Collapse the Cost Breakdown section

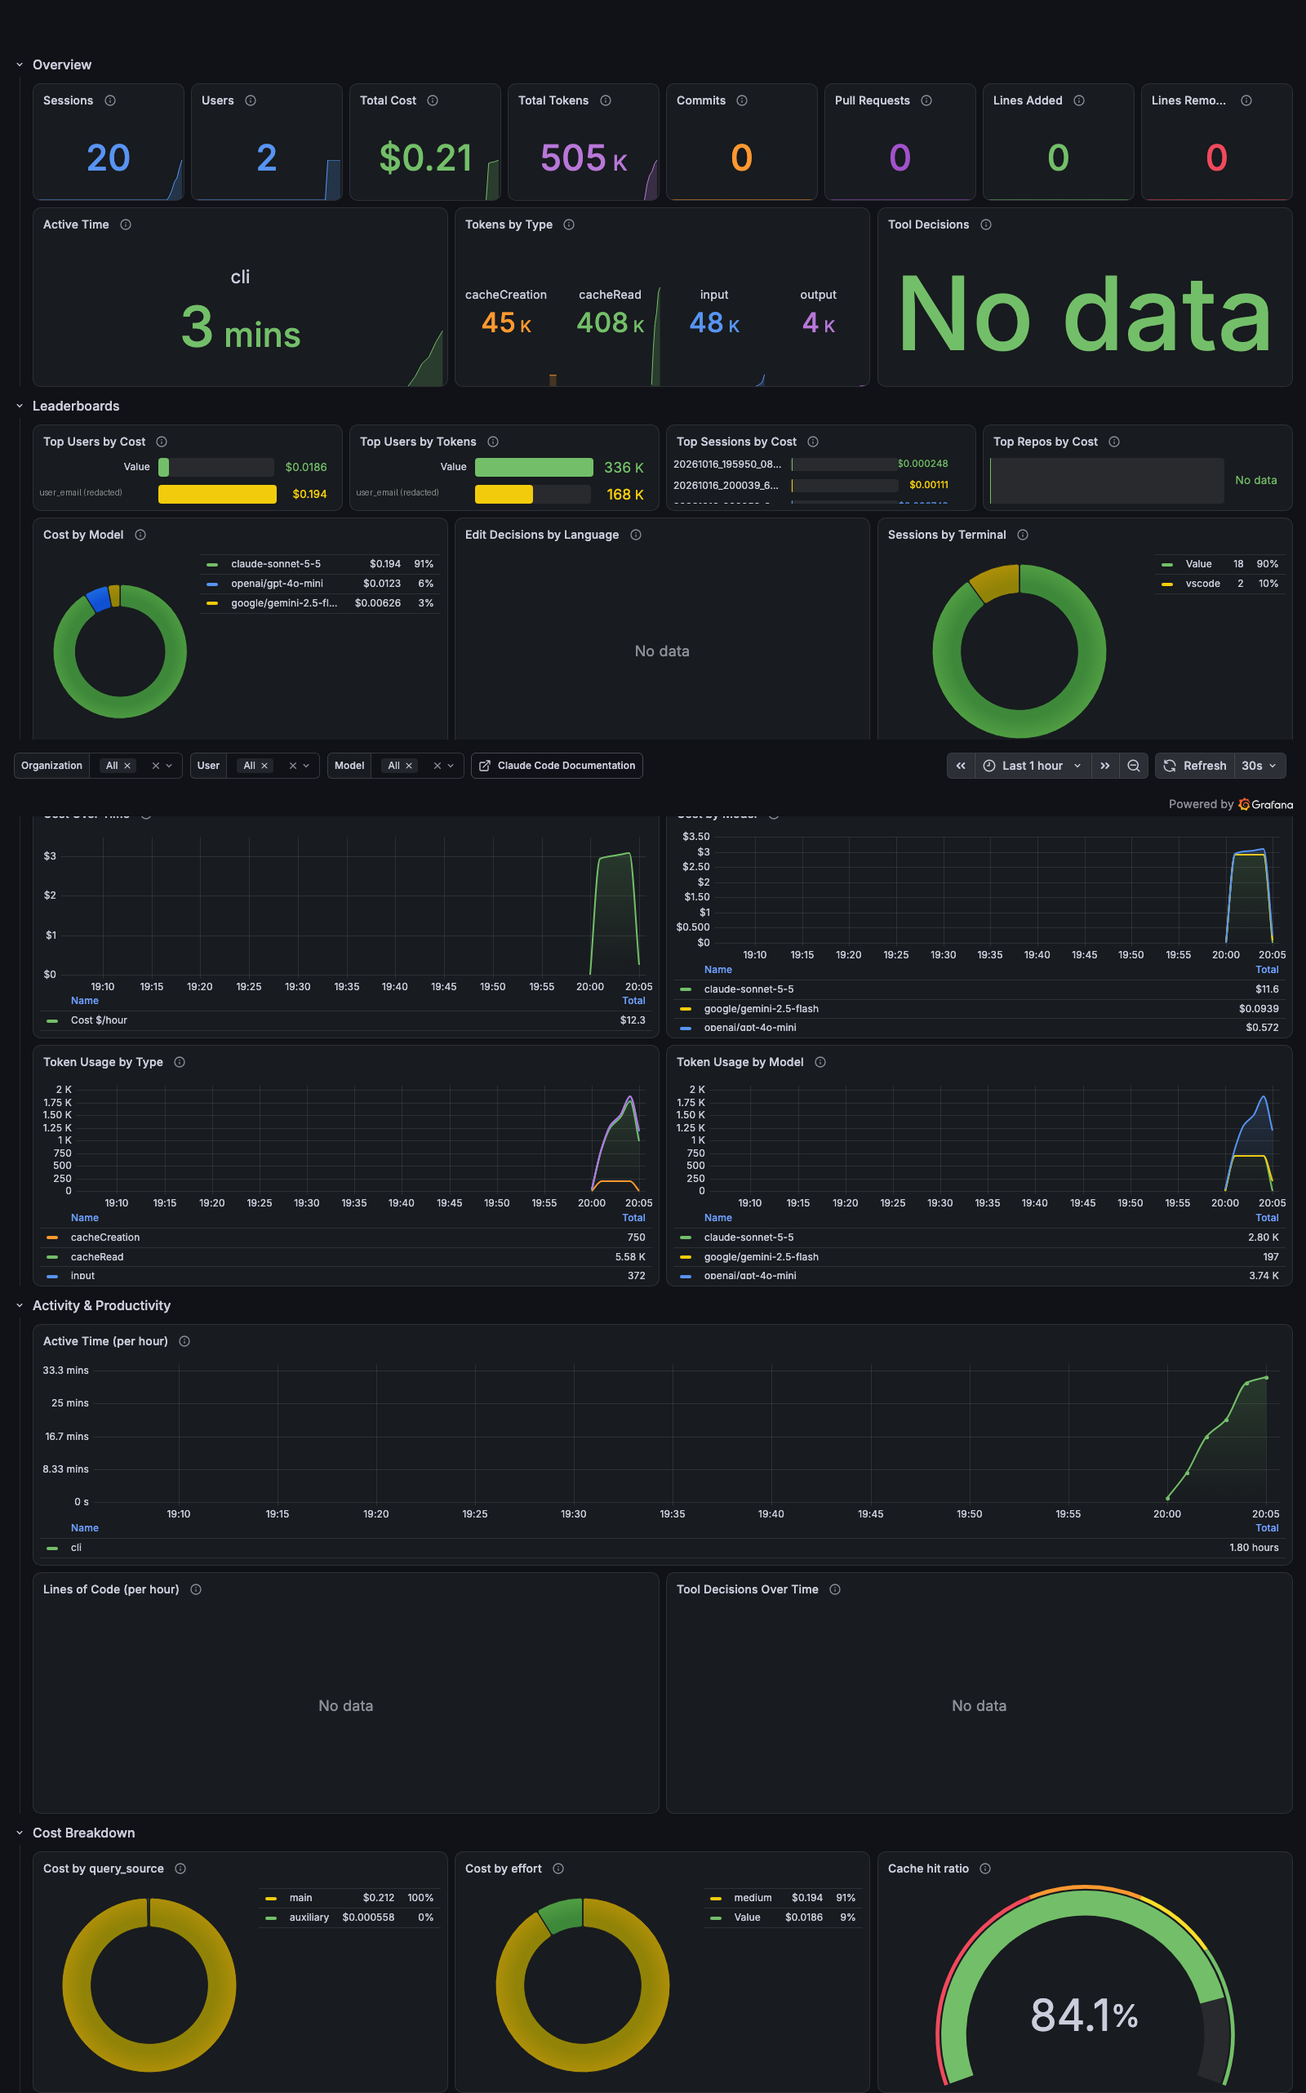[20, 1832]
